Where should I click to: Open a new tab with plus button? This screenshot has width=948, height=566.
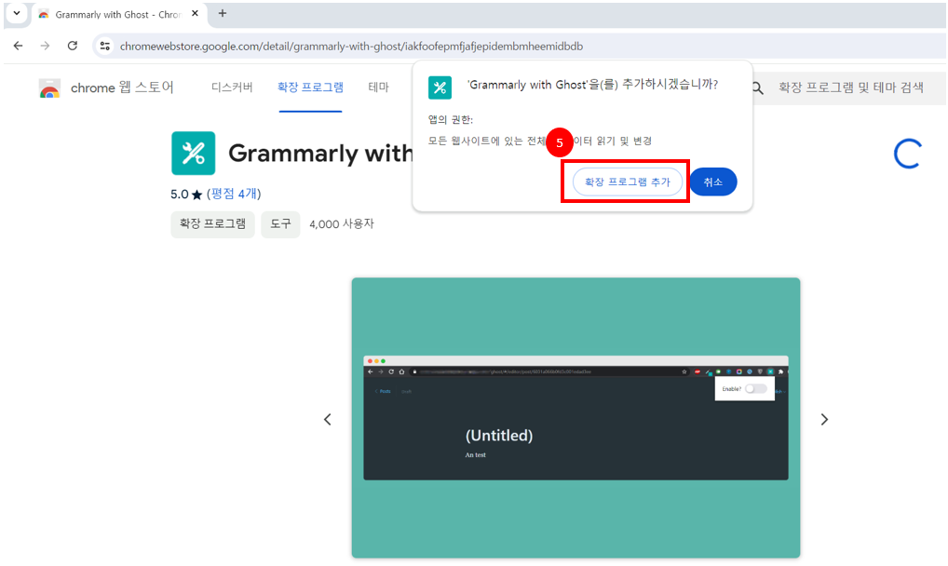[x=223, y=13]
